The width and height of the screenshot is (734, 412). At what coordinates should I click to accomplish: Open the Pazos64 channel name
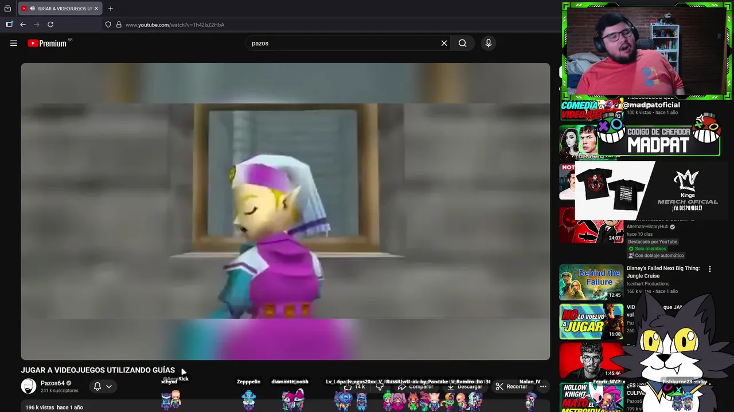pos(52,383)
